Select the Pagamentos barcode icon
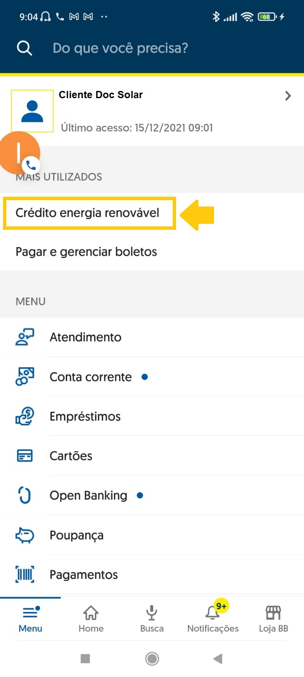This screenshot has height=677, width=304. (25, 574)
